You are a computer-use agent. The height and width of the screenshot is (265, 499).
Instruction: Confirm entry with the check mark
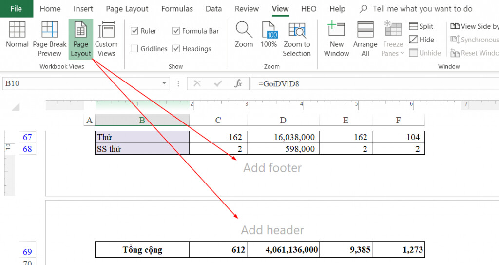pos(218,83)
